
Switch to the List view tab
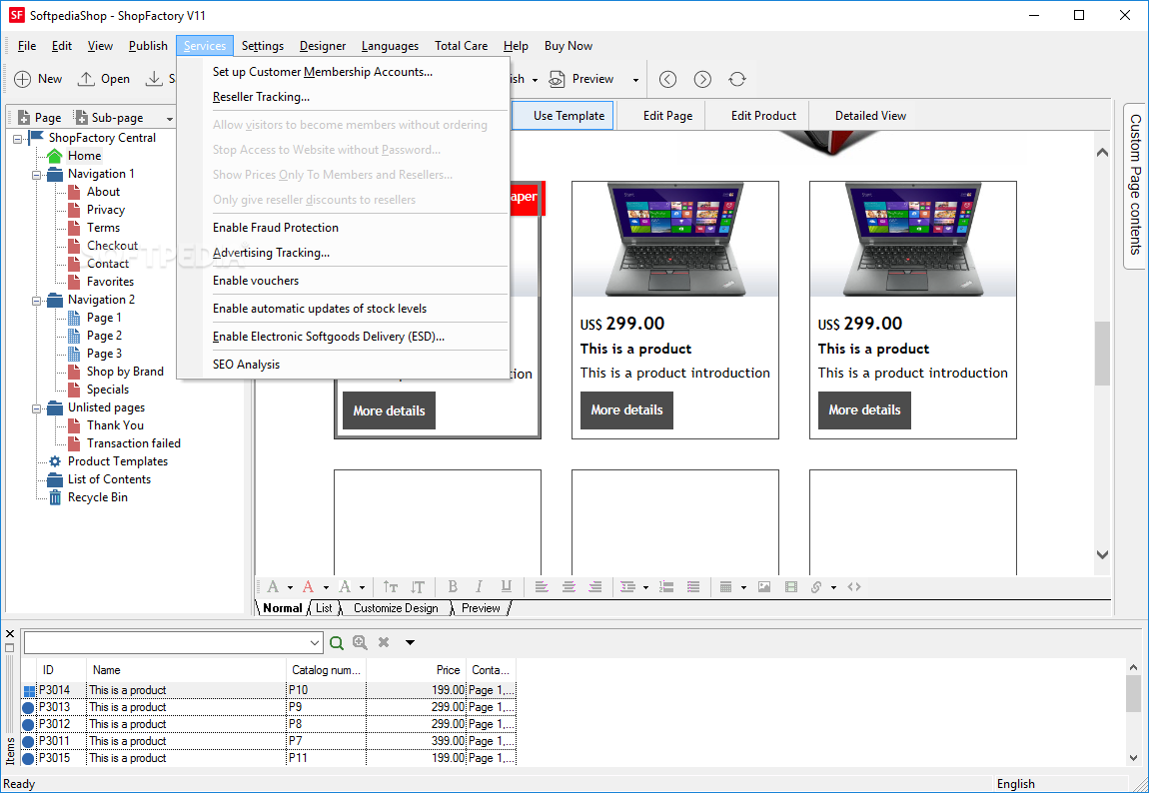tap(324, 608)
